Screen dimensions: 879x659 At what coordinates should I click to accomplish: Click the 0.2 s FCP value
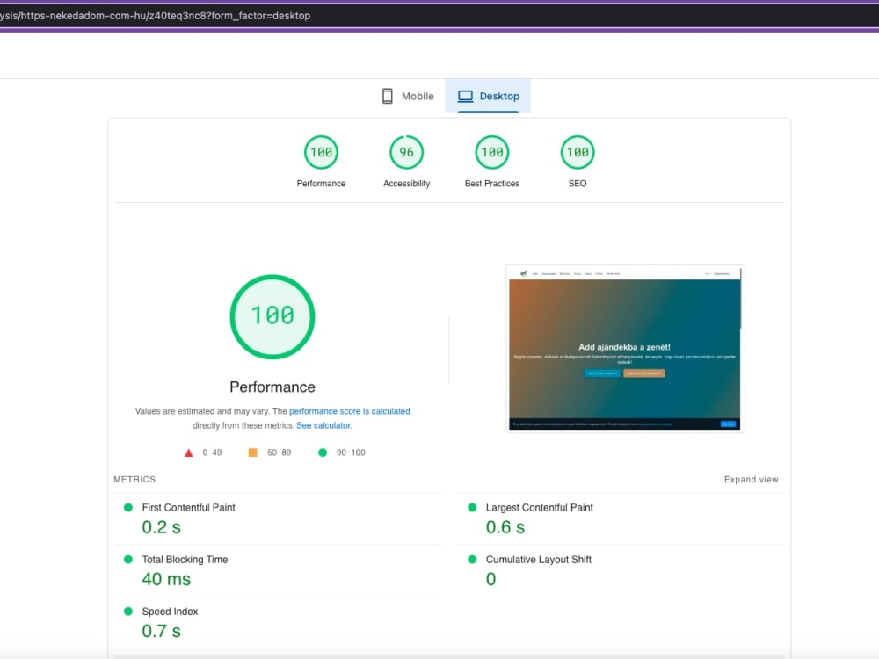coord(162,527)
